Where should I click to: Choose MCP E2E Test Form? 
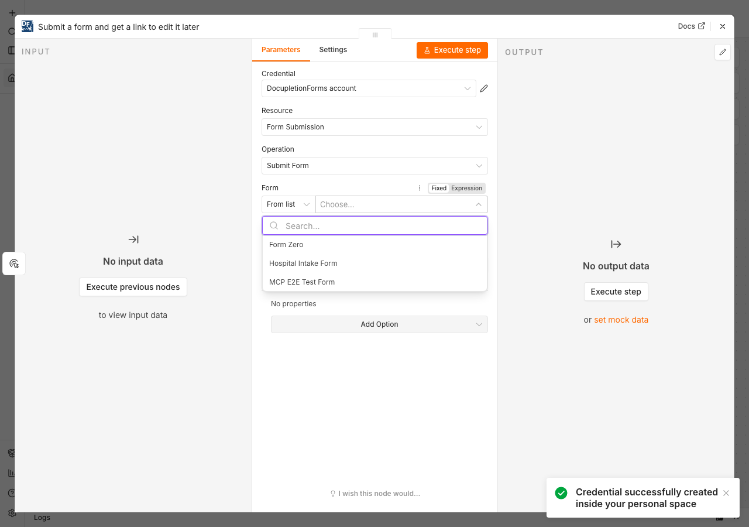374,282
